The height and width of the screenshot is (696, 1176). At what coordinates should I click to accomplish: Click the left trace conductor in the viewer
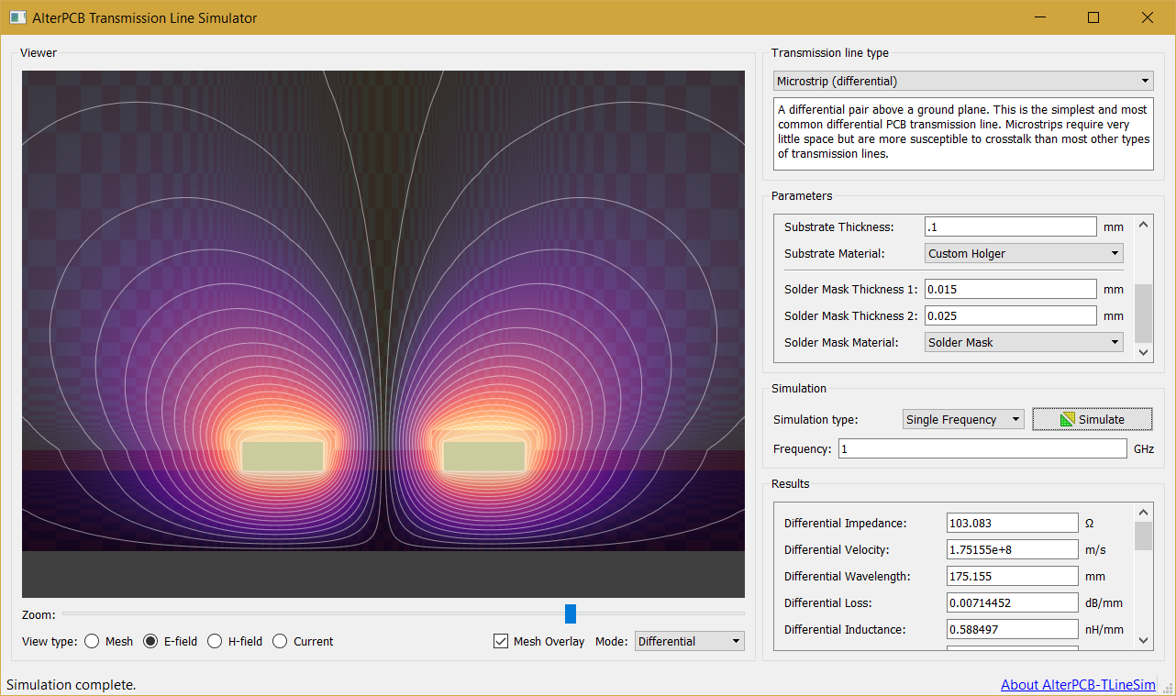283,456
